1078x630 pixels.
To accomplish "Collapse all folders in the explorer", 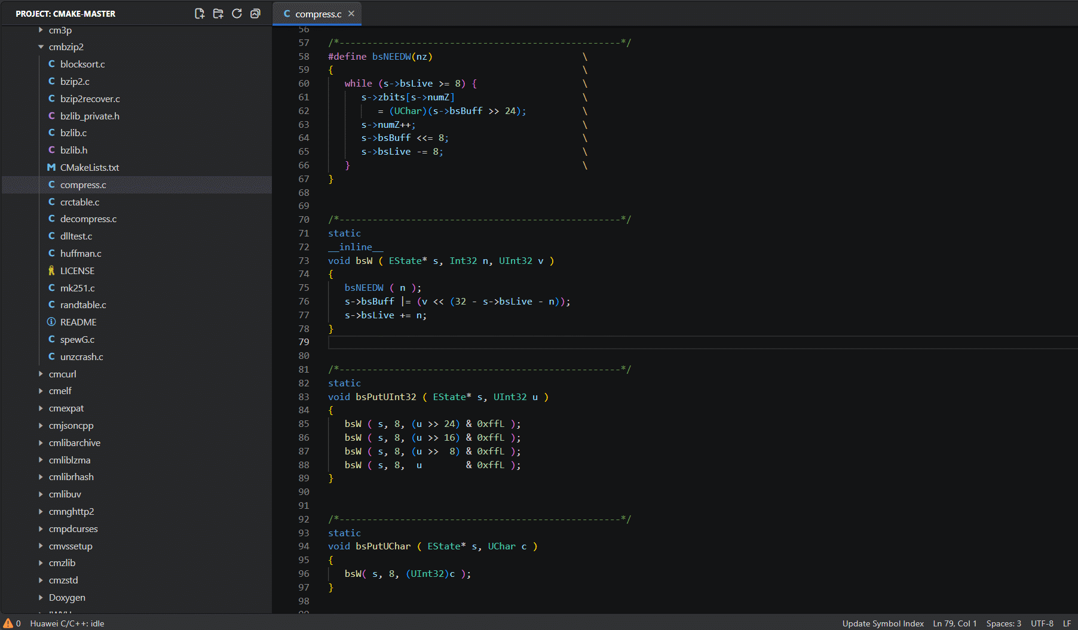I will pos(255,14).
